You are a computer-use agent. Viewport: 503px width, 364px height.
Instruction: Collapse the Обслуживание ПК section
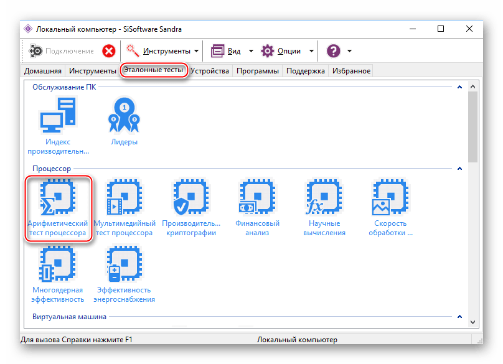(x=459, y=85)
